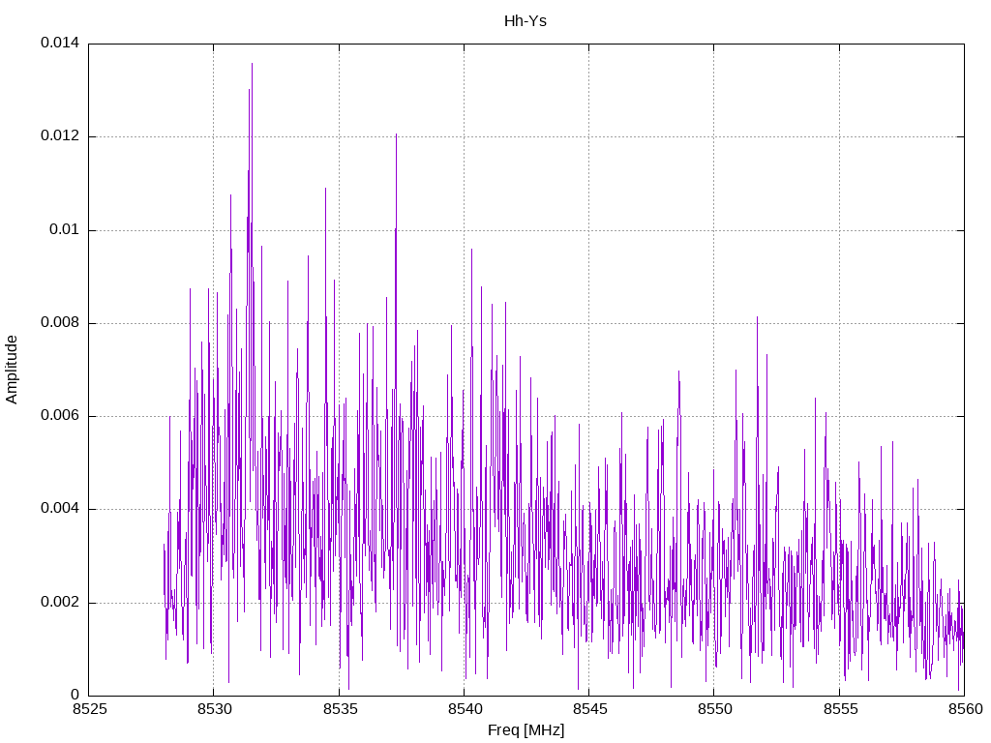The height and width of the screenshot is (743, 991).
Task: Click the 0.014 y-axis tick label
Action: [60, 43]
